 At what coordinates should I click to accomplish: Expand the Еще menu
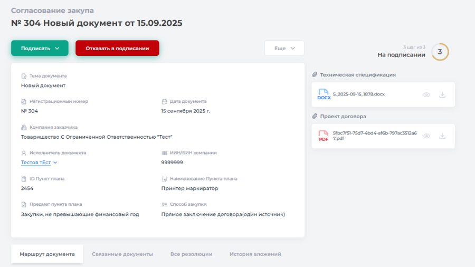point(284,48)
